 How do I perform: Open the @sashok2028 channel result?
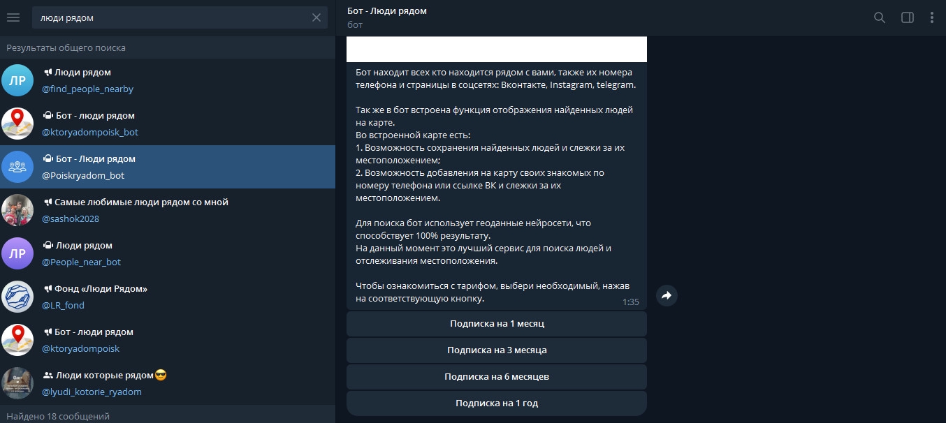coord(168,210)
